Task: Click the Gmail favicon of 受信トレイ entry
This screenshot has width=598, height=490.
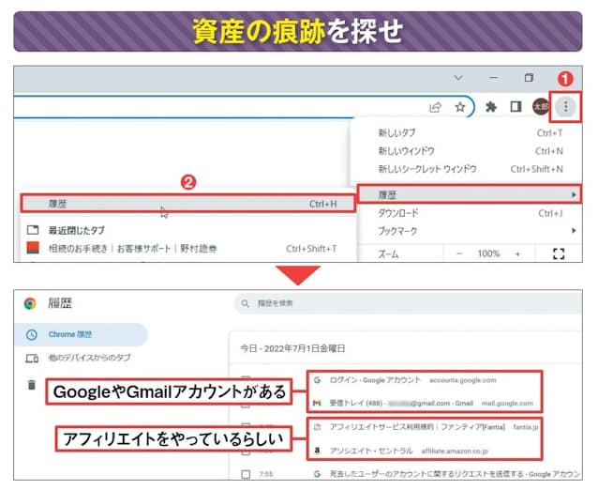Action: [x=317, y=404]
